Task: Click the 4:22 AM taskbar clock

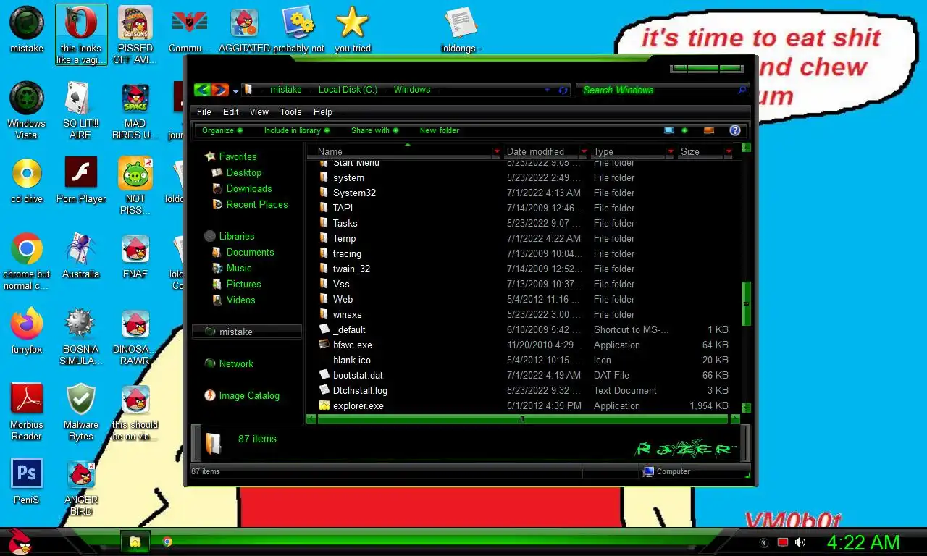Action: point(863,542)
